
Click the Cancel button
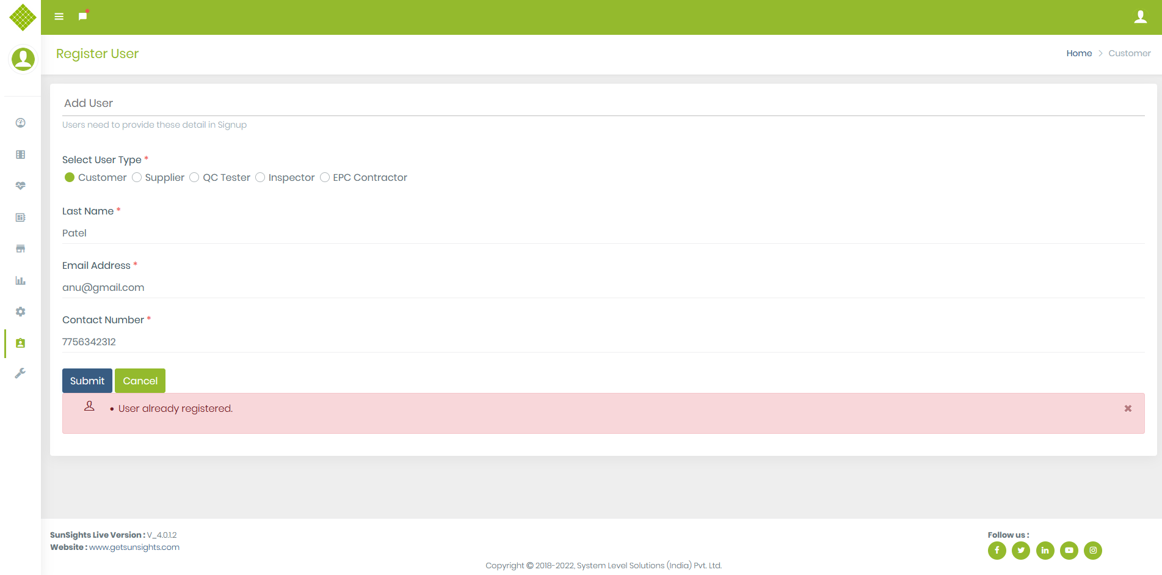pos(140,381)
